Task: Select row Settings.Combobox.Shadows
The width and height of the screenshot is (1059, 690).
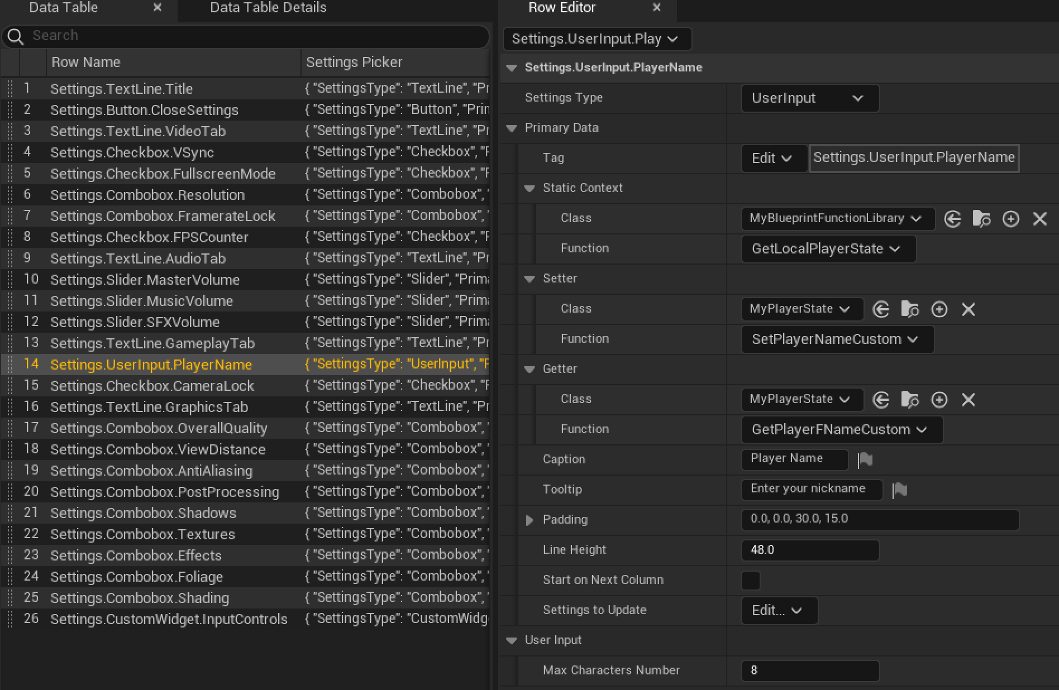Action: [x=143, y=512]
